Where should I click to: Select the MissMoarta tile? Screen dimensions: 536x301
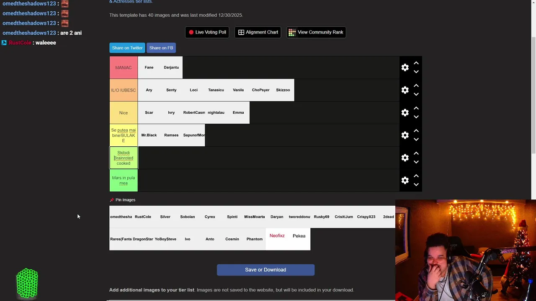point(255,217)
